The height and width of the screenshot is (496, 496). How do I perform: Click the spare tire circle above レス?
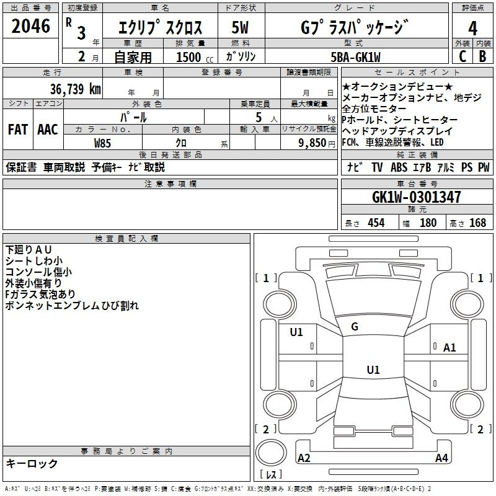pyautogui.click(x=271, y=453)
